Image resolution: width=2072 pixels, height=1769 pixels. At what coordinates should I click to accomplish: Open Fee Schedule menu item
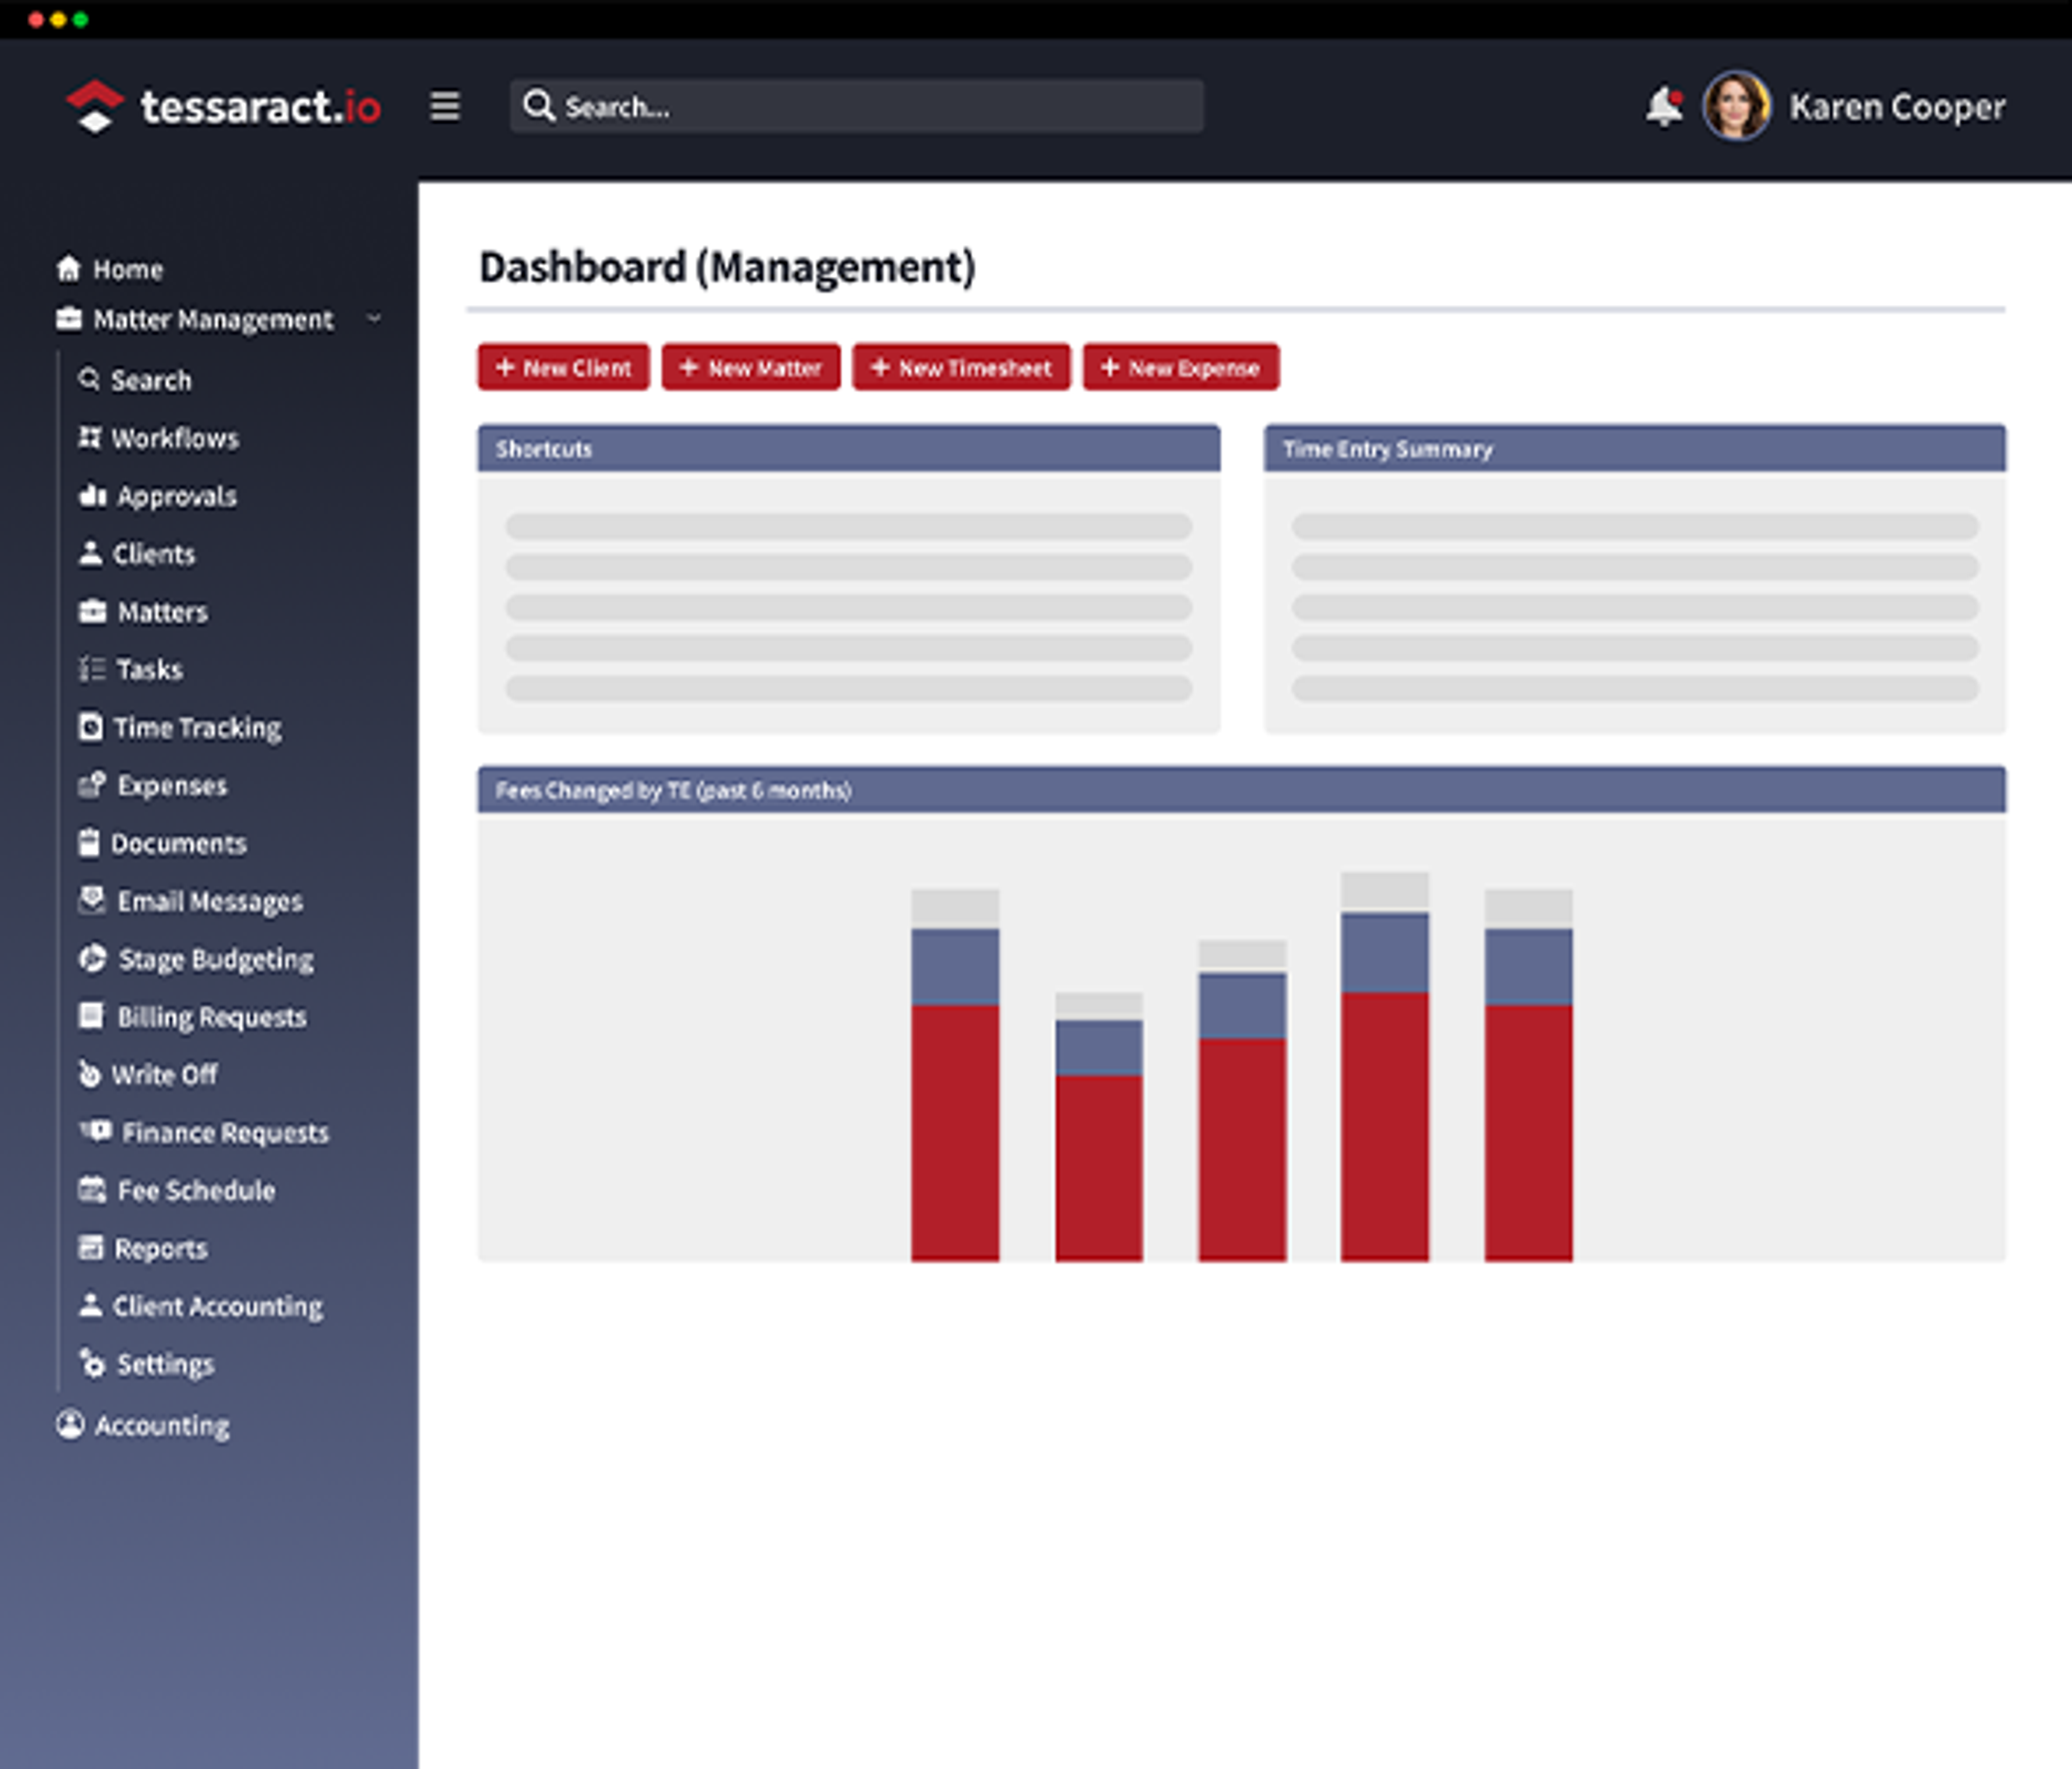click(196, 1191)
